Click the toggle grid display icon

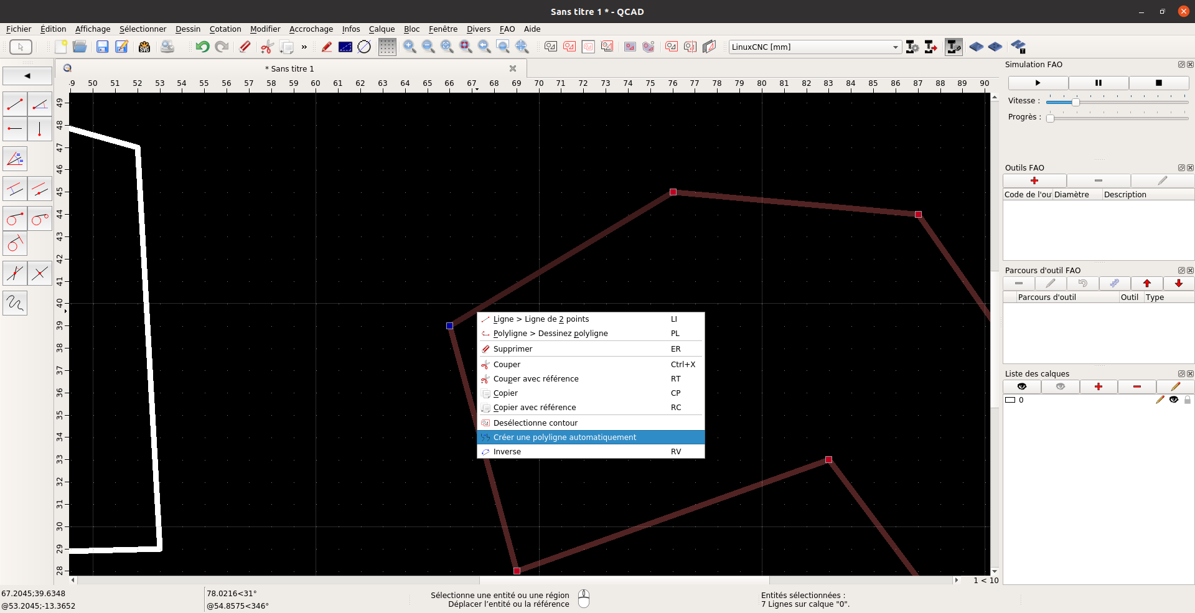pyautogui.click(x=387, y=47)
